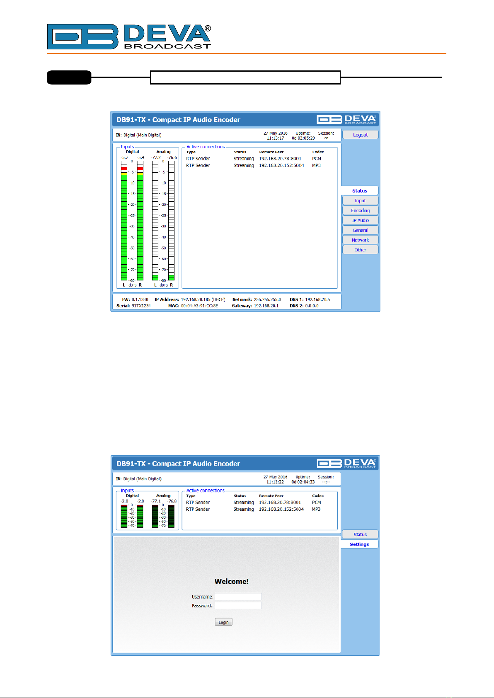This screenshot has width=494, height=698.
Task: Select the Status tab above the Settings tab
Action: (x=360, y=534)
